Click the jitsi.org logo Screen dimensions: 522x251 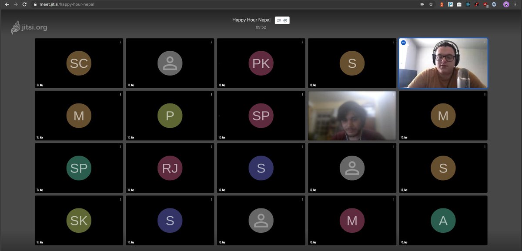(30, 27)
